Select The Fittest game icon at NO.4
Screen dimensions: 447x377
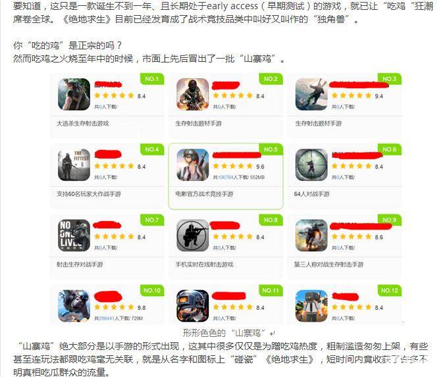74,165
